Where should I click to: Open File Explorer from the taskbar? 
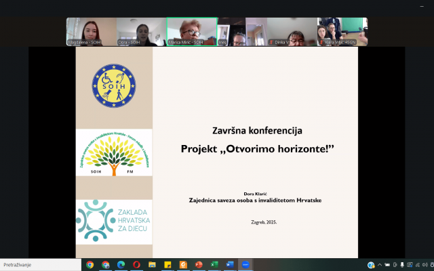tap(152, 265)
